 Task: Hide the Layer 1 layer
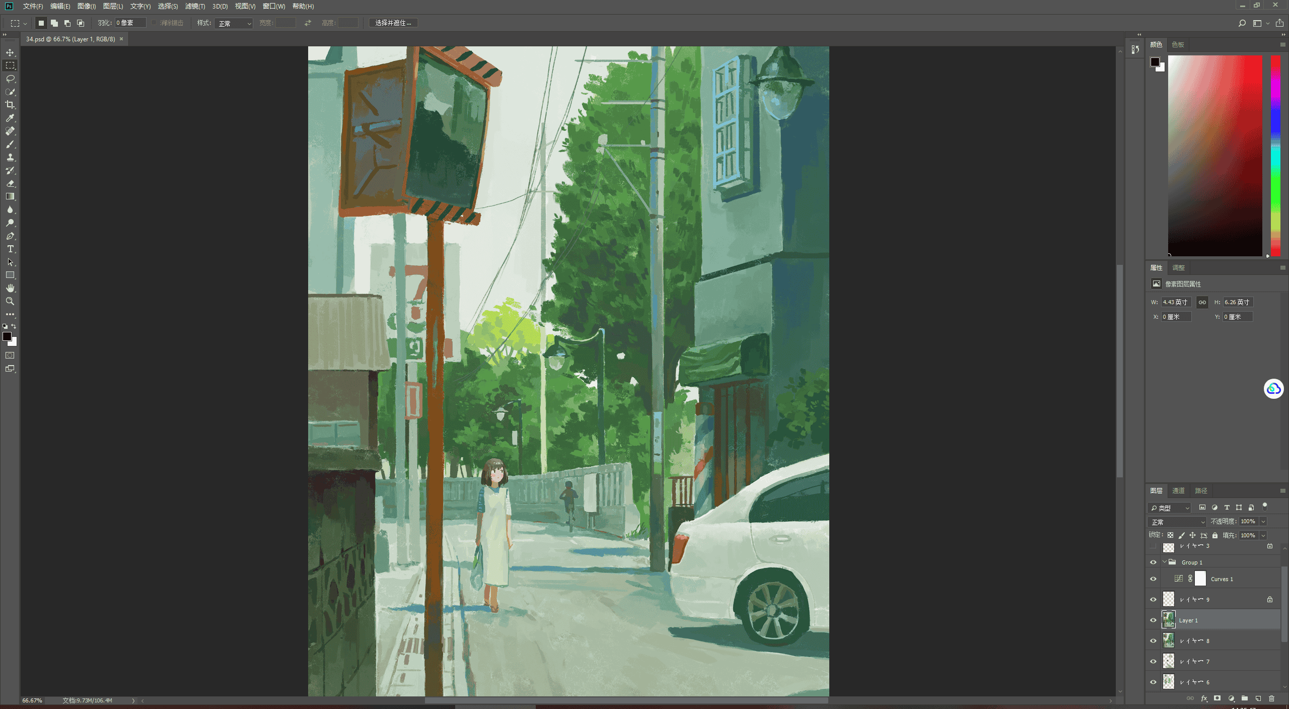pyautogui.click(x=1153, y=620)
